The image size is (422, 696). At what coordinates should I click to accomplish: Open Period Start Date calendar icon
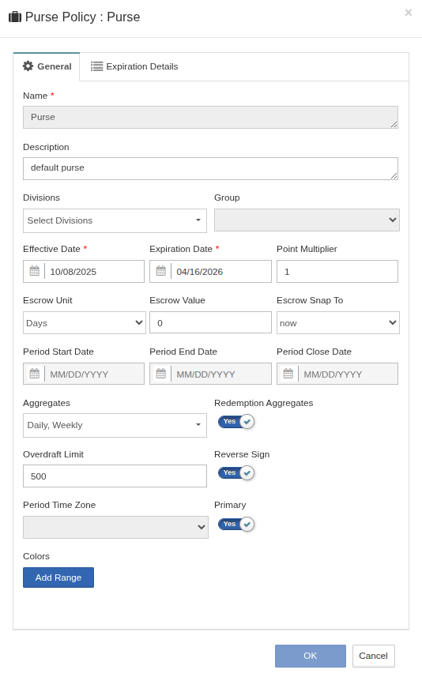point(34,374)
